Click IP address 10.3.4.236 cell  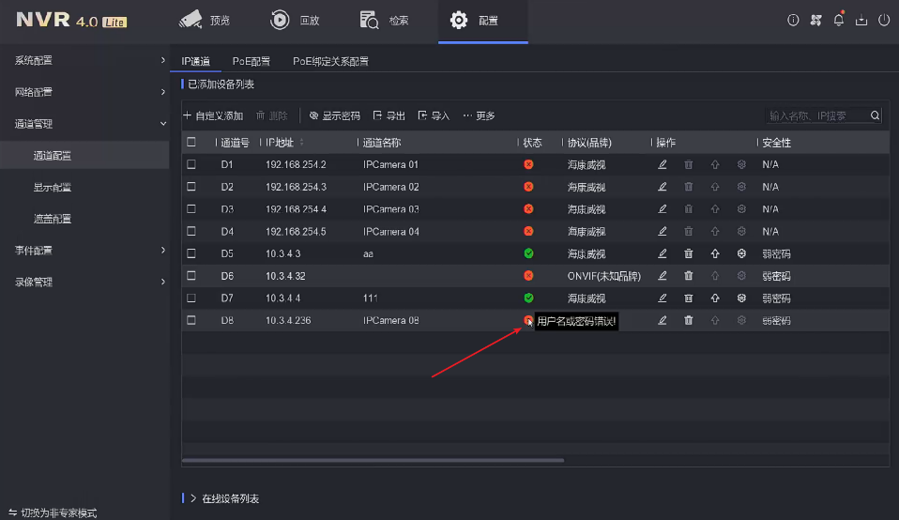[288, 320]
